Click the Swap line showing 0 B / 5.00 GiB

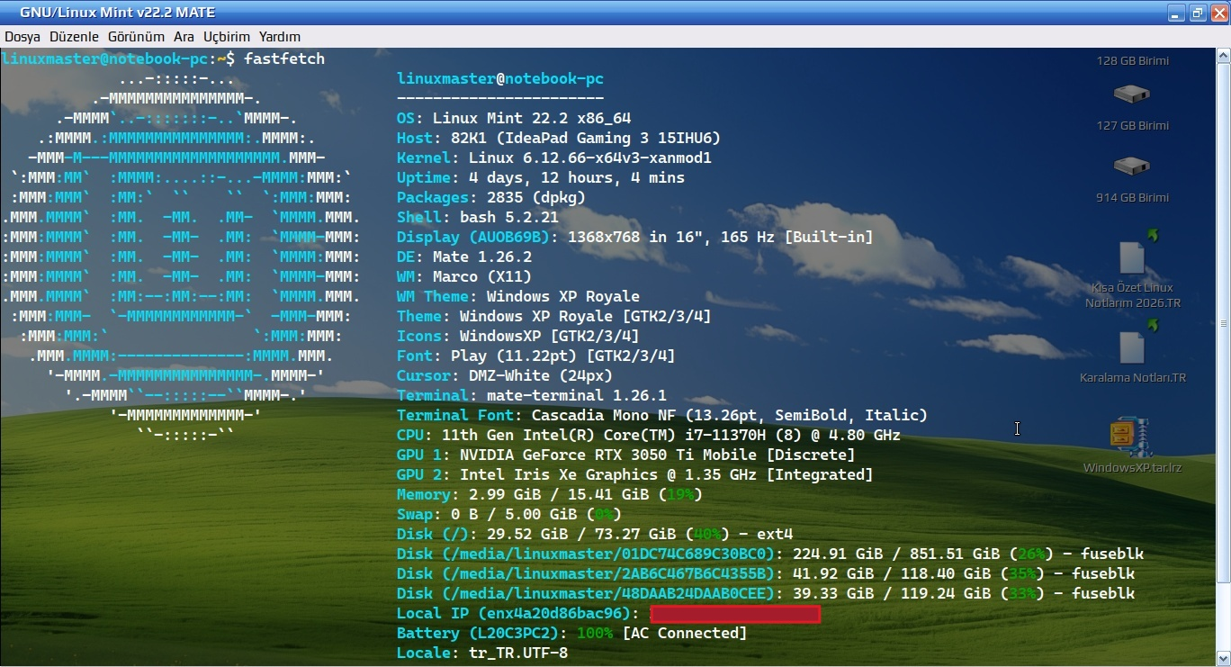click(x=509, y=514)
